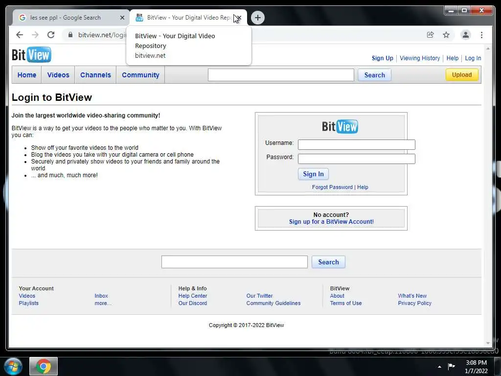Focus the top search input field

tap(281, 75)
